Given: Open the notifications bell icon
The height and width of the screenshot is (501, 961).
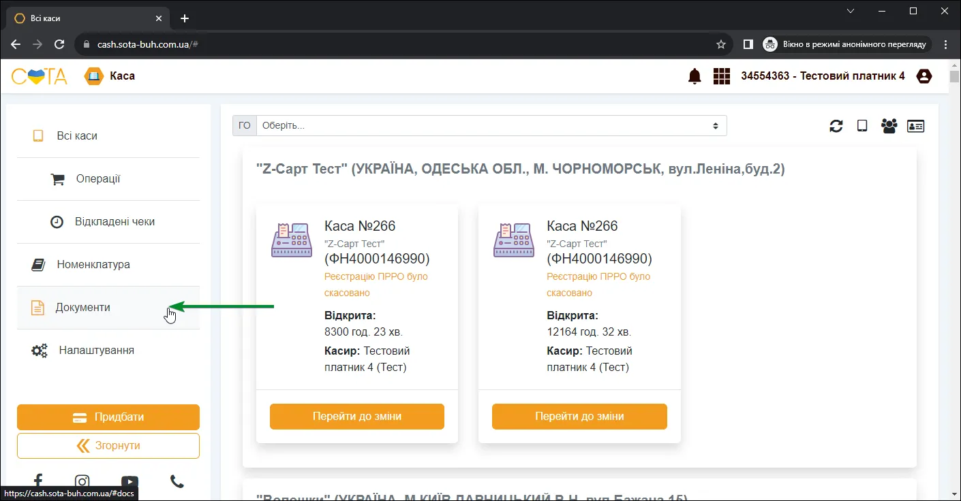Looking at the screenshot, I should pyautogui.click(x=695, y=76).
